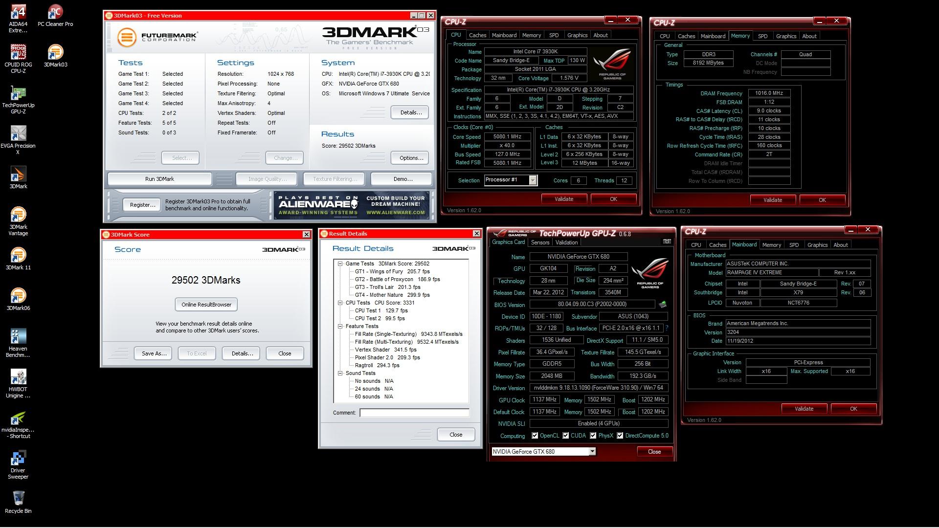The height and width of the screenshot is (528, 939).
Task: Click Close in GPU-Z window
Action: coord(654,452)
